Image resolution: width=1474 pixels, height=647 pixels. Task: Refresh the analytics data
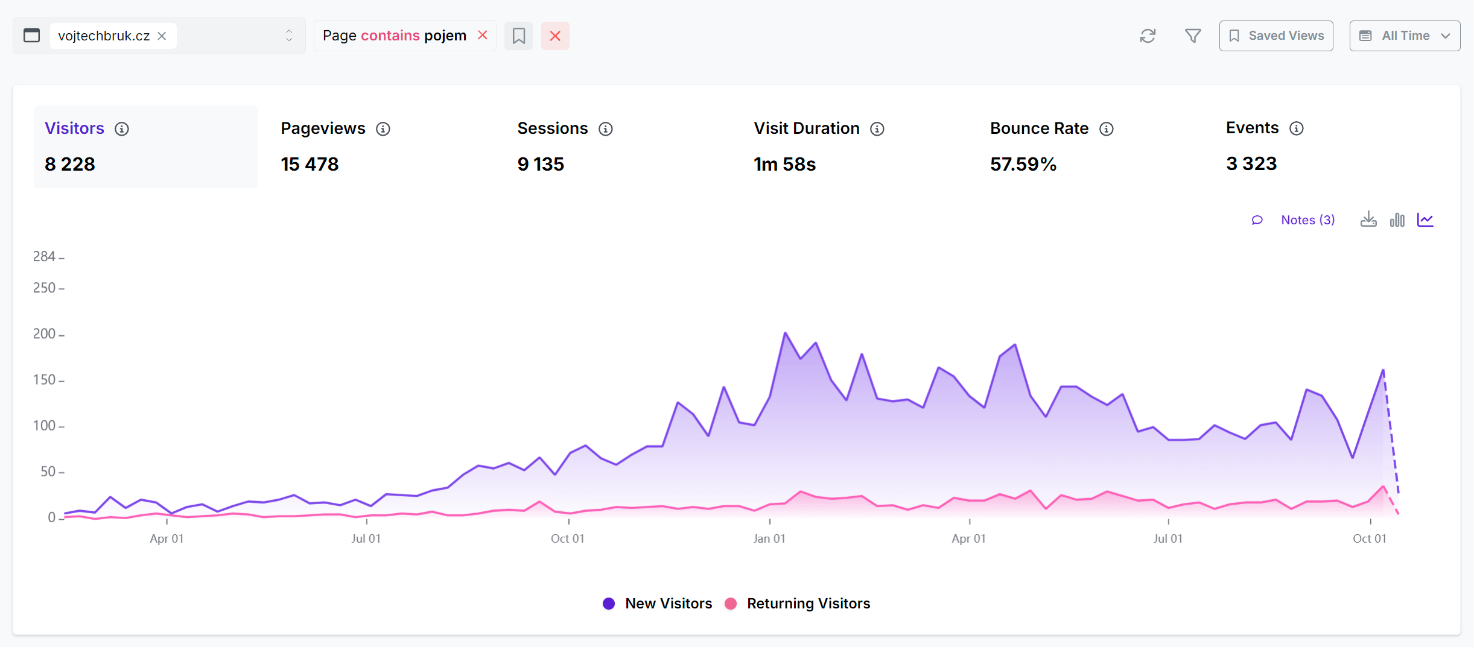1148,36
